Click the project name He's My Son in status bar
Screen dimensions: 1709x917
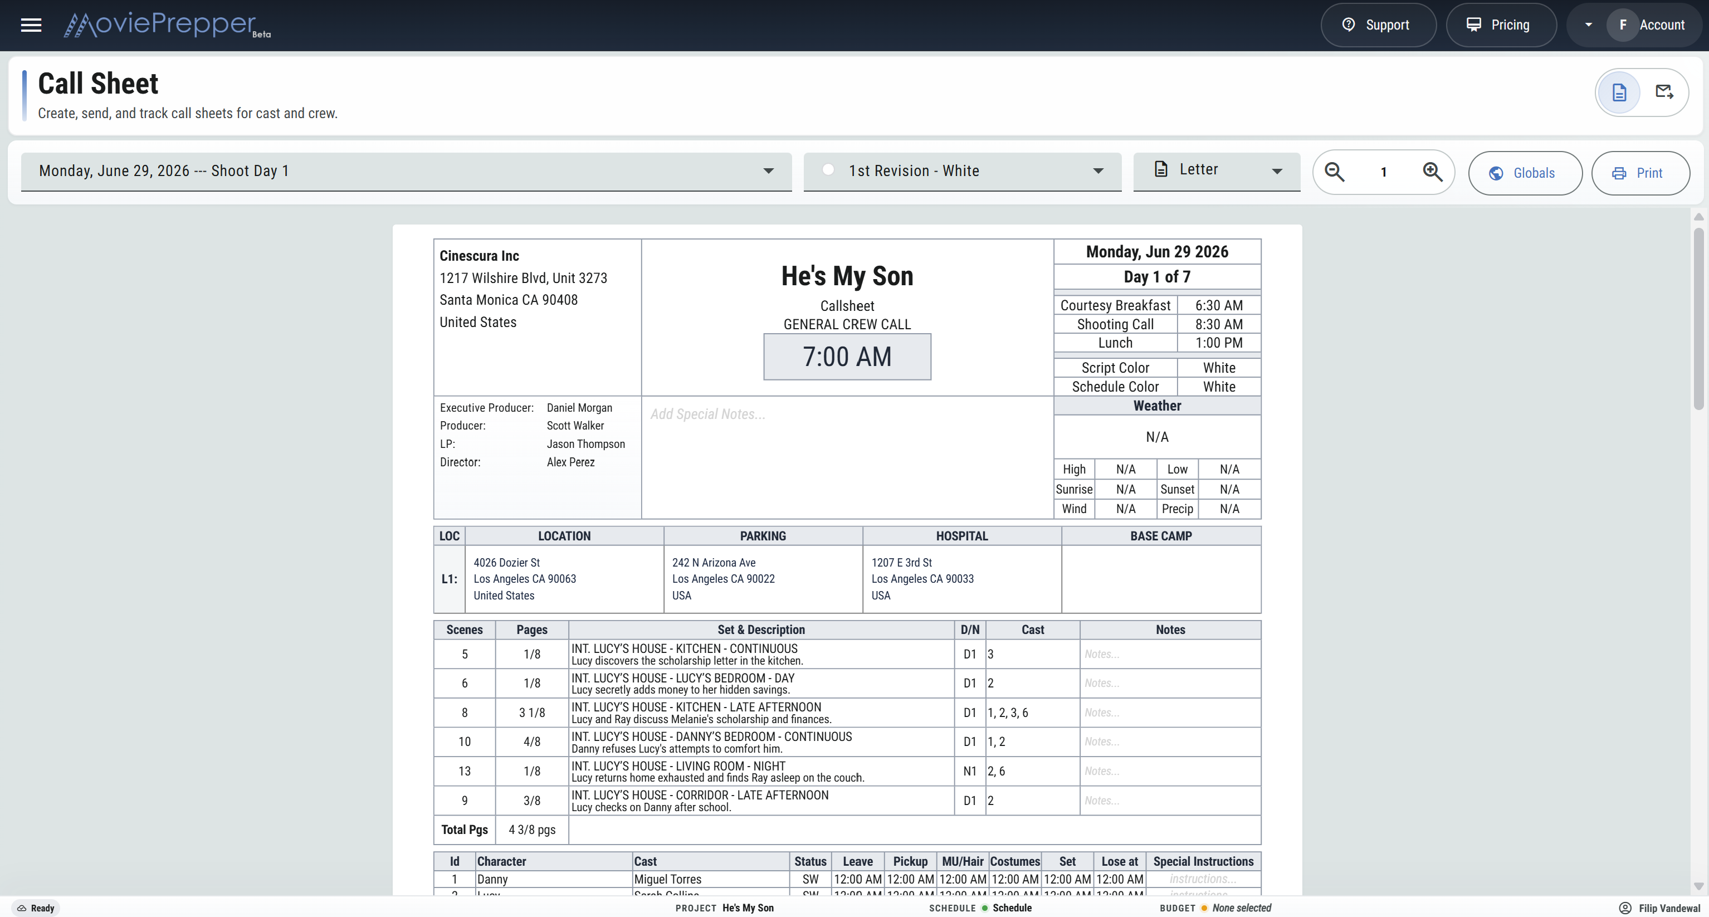[x=748, y=908]
